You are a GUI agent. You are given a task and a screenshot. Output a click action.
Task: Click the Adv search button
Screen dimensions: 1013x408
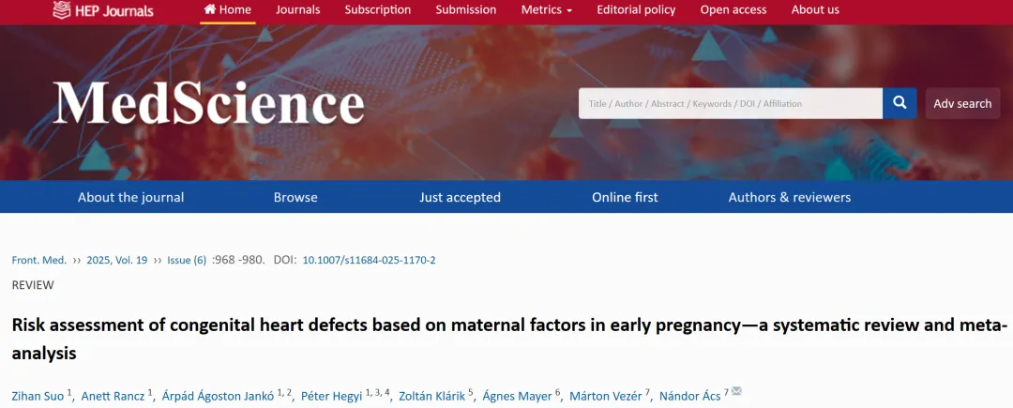[x=962, y=103]
